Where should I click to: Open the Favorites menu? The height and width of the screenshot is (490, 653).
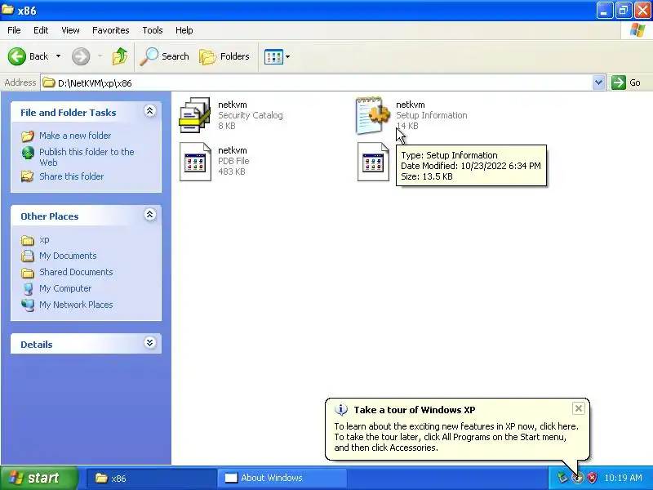coord(111,30)
